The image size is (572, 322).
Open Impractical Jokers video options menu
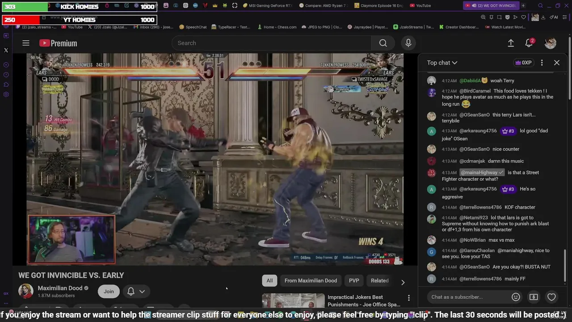pyautogui.click(x=408, y=298)
